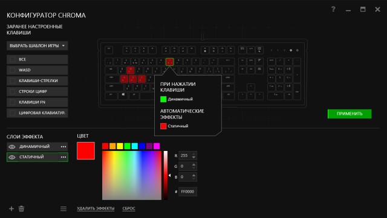
Task: Enable the КЛАВИШИ-СТРЕЛКИ checkbox
Action: 12,81
